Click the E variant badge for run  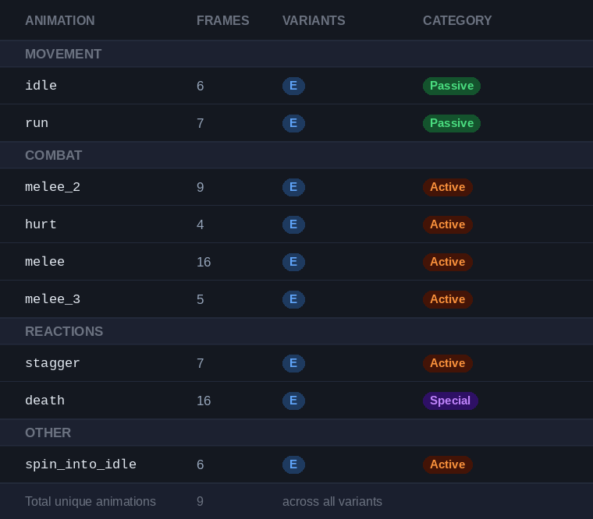(x=293, y=123)
